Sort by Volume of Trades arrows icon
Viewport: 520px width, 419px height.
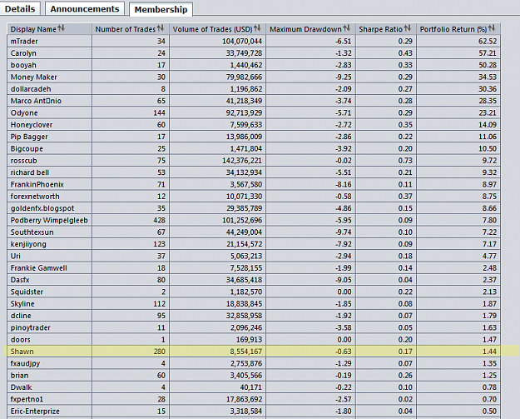pyautogui.click(x=257, y=28)
